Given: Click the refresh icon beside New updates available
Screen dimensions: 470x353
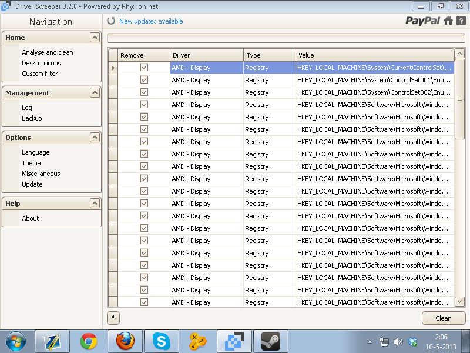Looking at the screenshot, I should pos(111,21).
